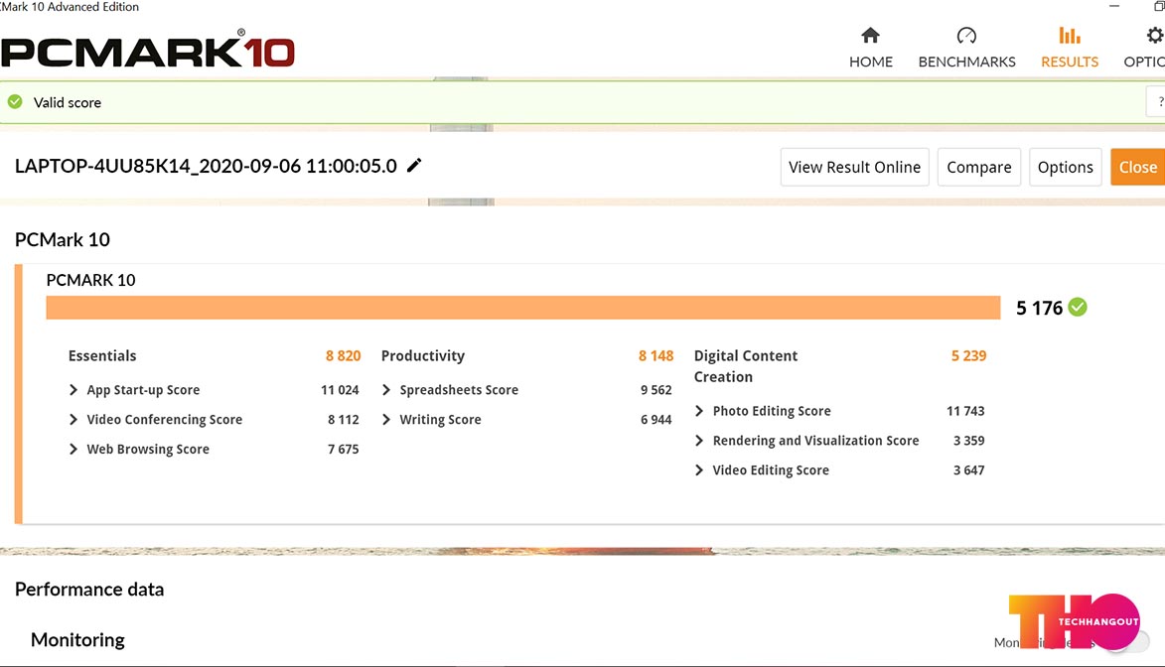Click the Rendering value 3 359
The height and width of the screenshot is (667, 1165).
pyautogui.click(x=969, y=441)
